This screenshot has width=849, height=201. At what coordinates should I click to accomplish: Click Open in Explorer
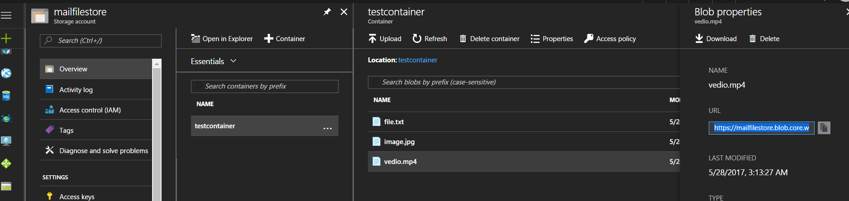coord(222,39)
